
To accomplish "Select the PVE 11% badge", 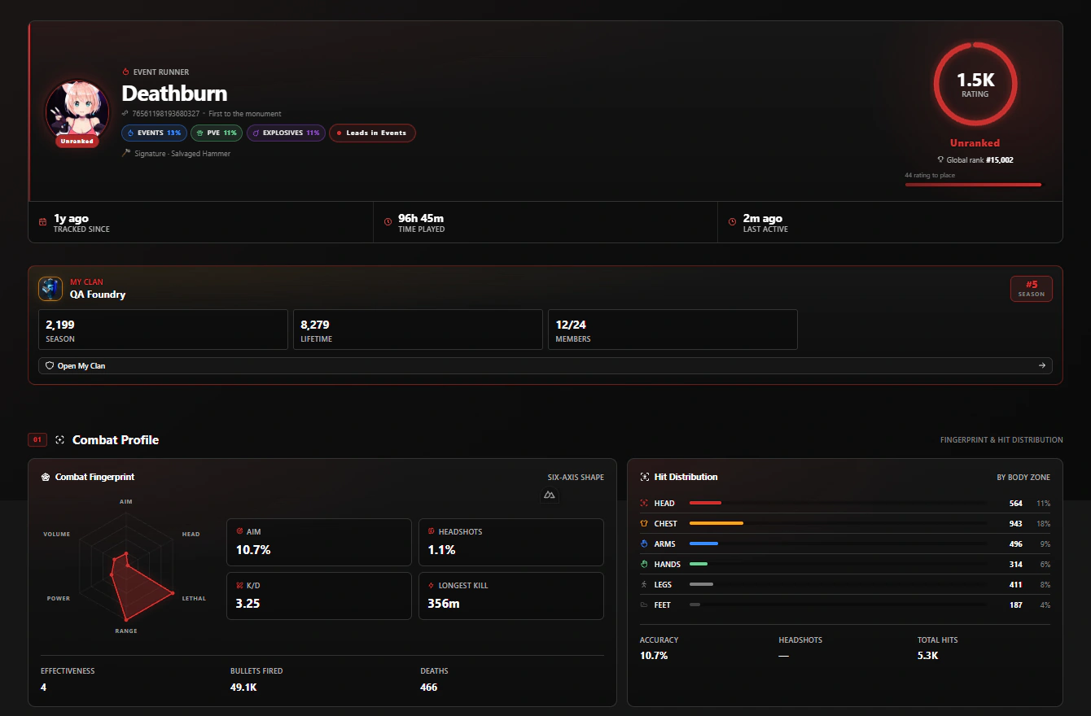I will (x=217, y=133).
